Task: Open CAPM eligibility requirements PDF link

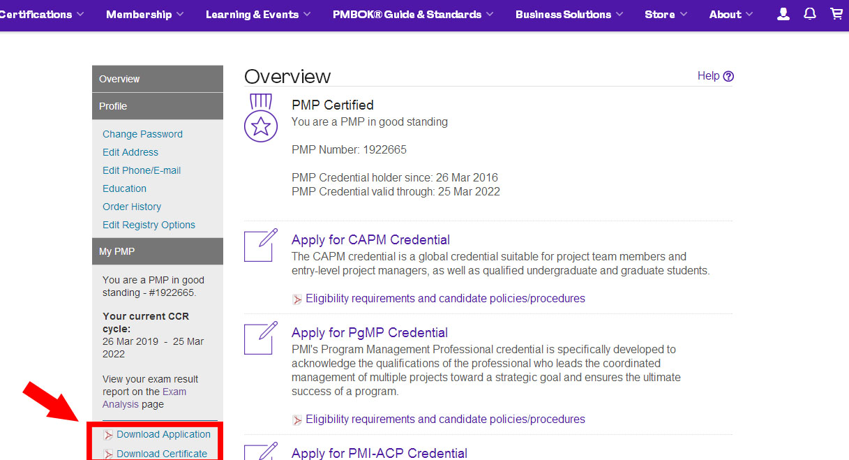Action: tap(445, 299)
